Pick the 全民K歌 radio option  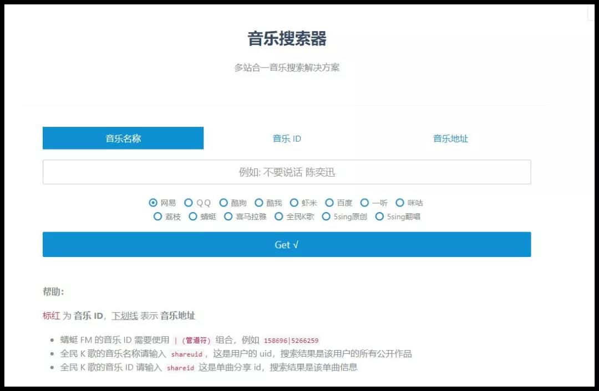pyautogui.click(x=279, y=217)
